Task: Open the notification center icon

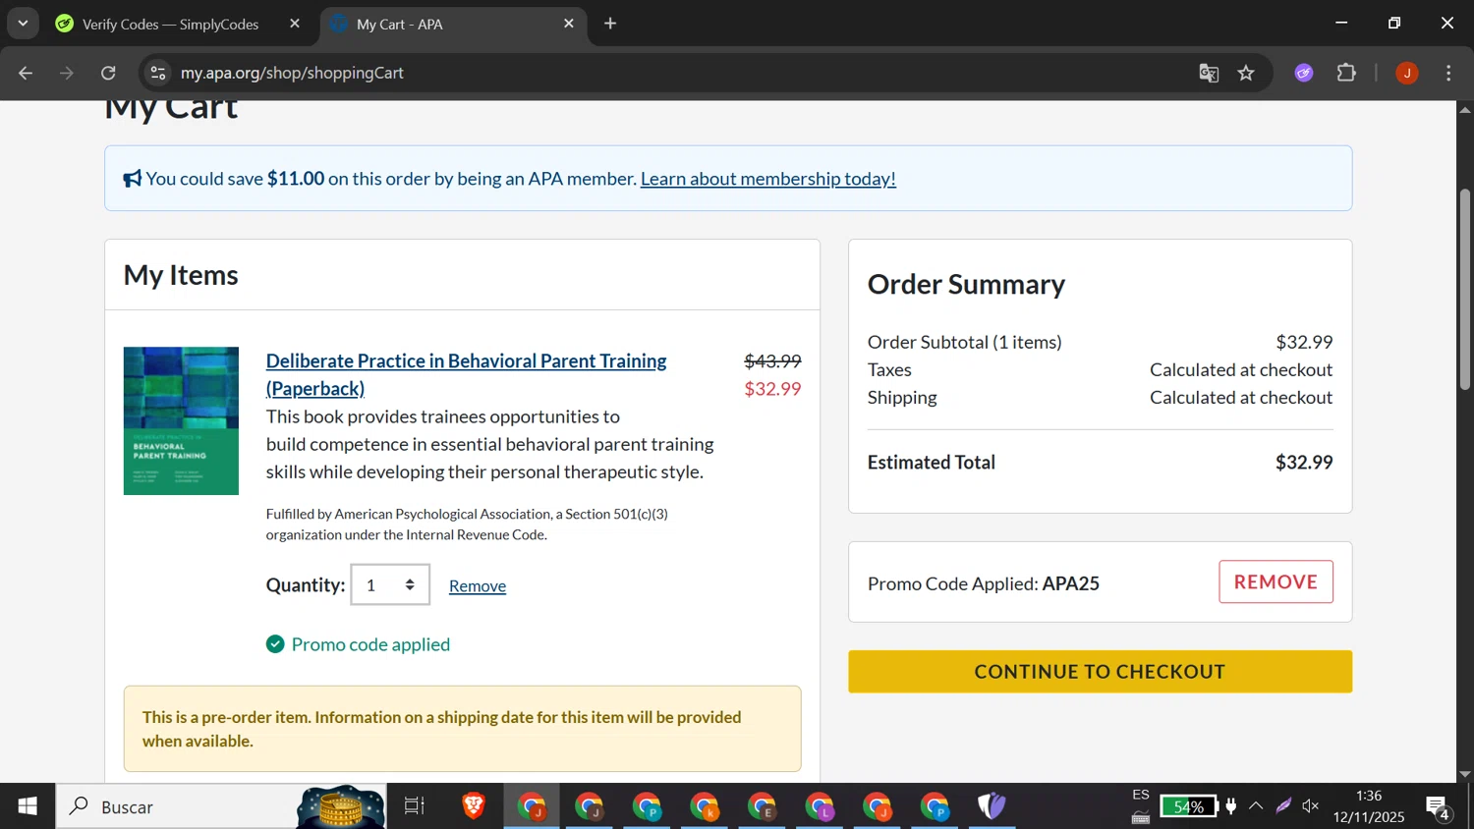Action: tap(1439, 807)
